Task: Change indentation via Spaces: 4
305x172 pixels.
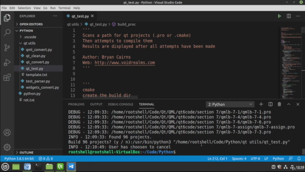Action: [x=239, y=159]
